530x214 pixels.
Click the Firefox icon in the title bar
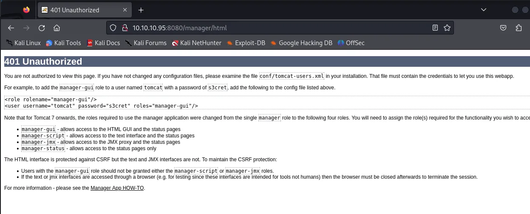coord(26,10)
